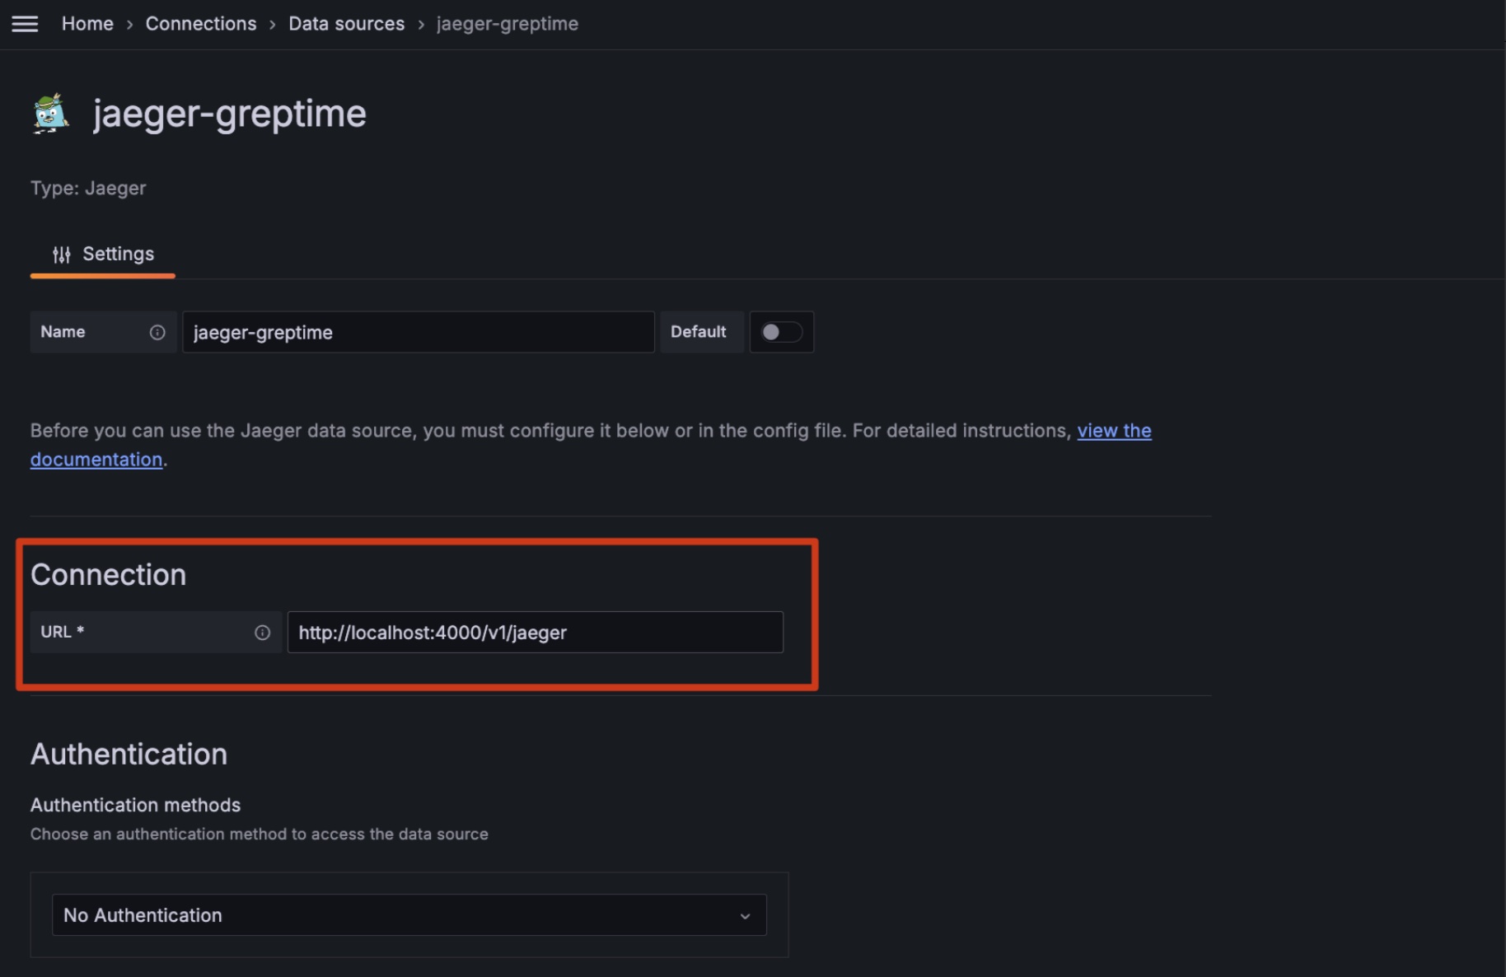Viewport: 1506px width, 977px height.
Task: Click the jaeger-greptime breadcrumb item
Action: pyautogui.click(x=507, y=24)
